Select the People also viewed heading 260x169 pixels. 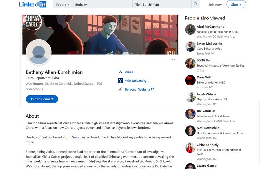[x=205, y=18]
